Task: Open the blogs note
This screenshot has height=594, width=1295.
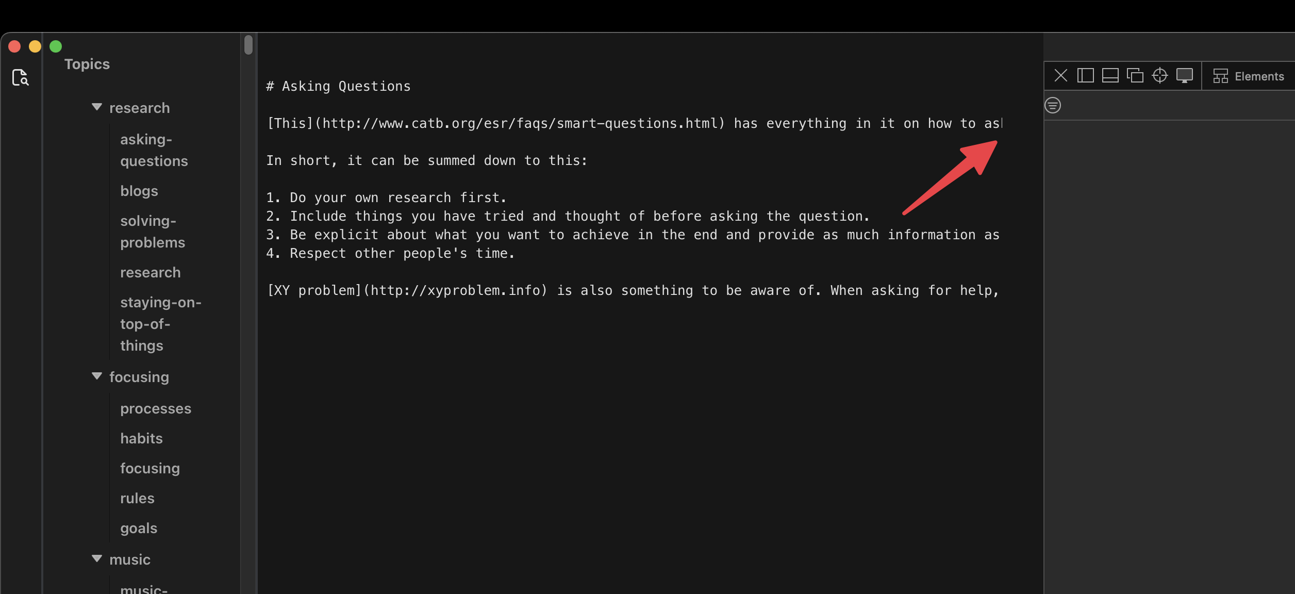Action: click(x=139, y=191)
